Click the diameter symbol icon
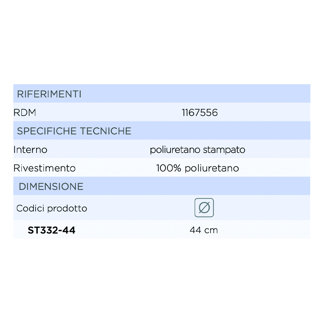This screenshot has height=323, width=323. pyautogui.click(x=204, y=207)
